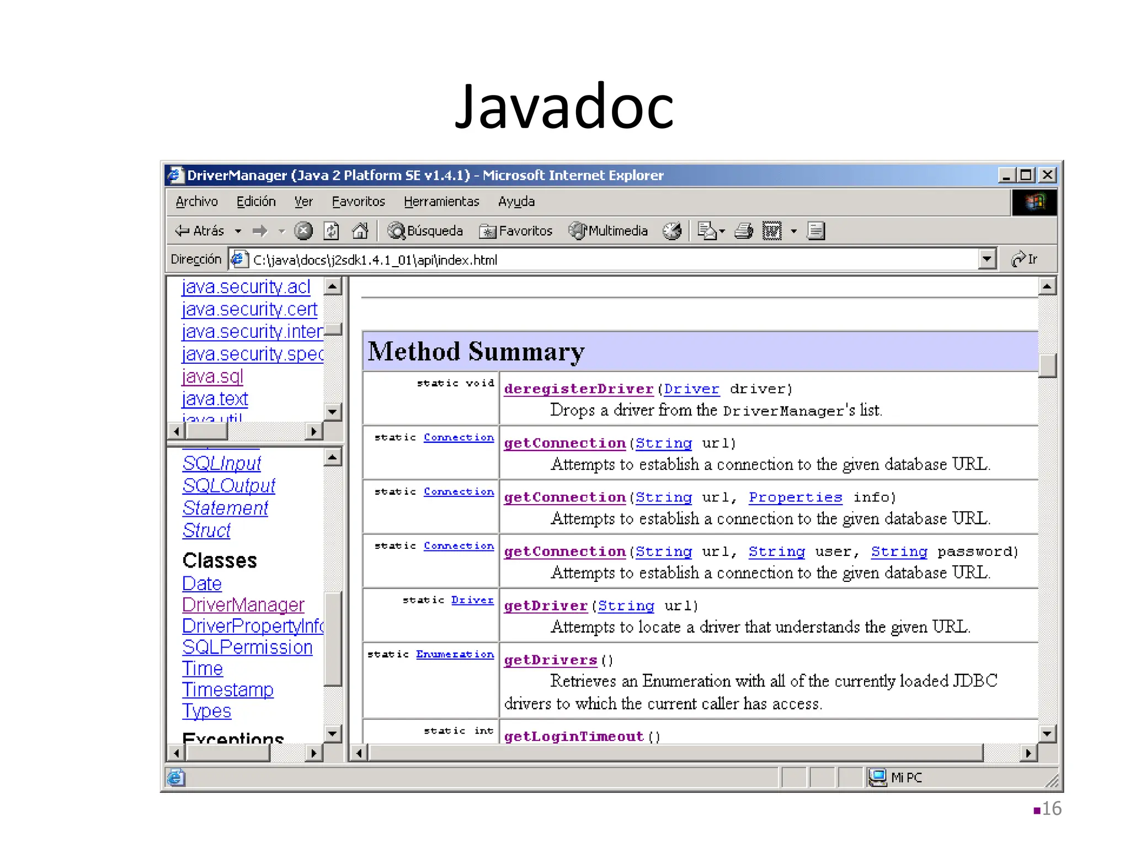Viewport: 1130px width, 848px height.
Task: Click the Edit with Word icon
Action: [x=772, y=231]
